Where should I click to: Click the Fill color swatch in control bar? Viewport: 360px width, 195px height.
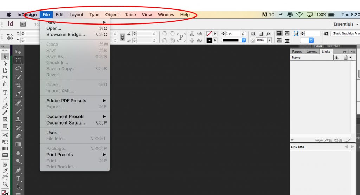(210, 34)
